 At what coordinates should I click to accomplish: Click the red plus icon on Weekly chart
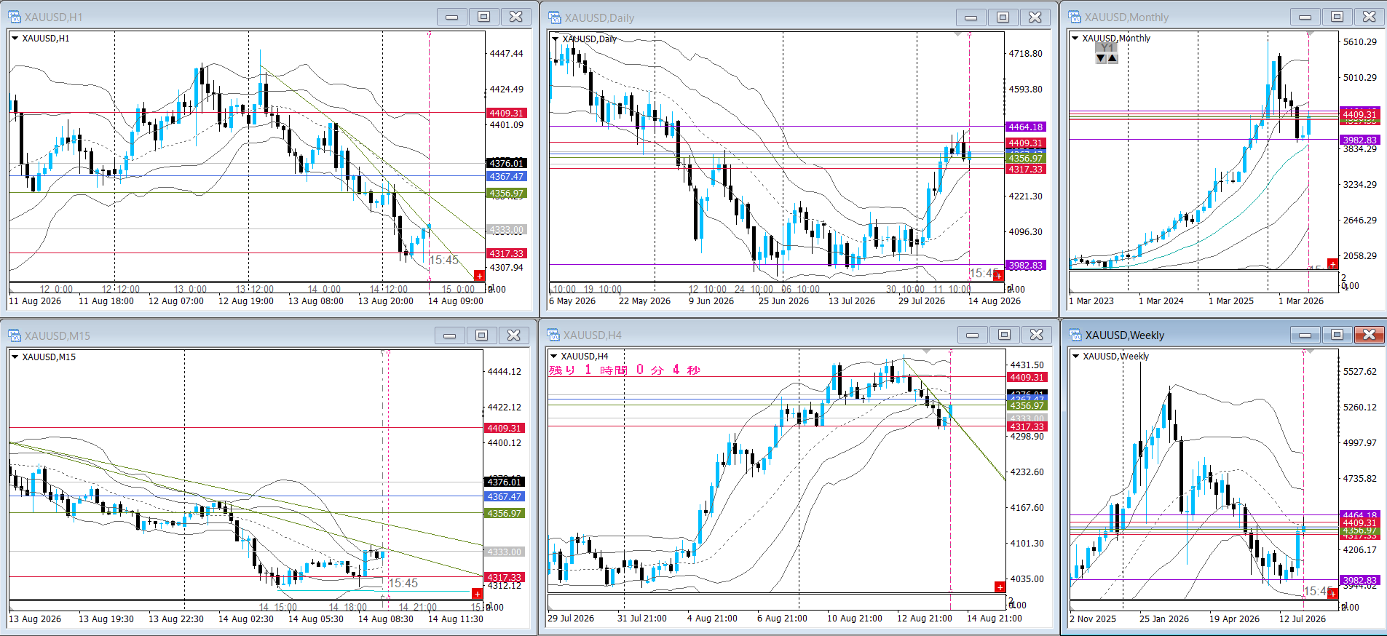(x=1332, y=594)
